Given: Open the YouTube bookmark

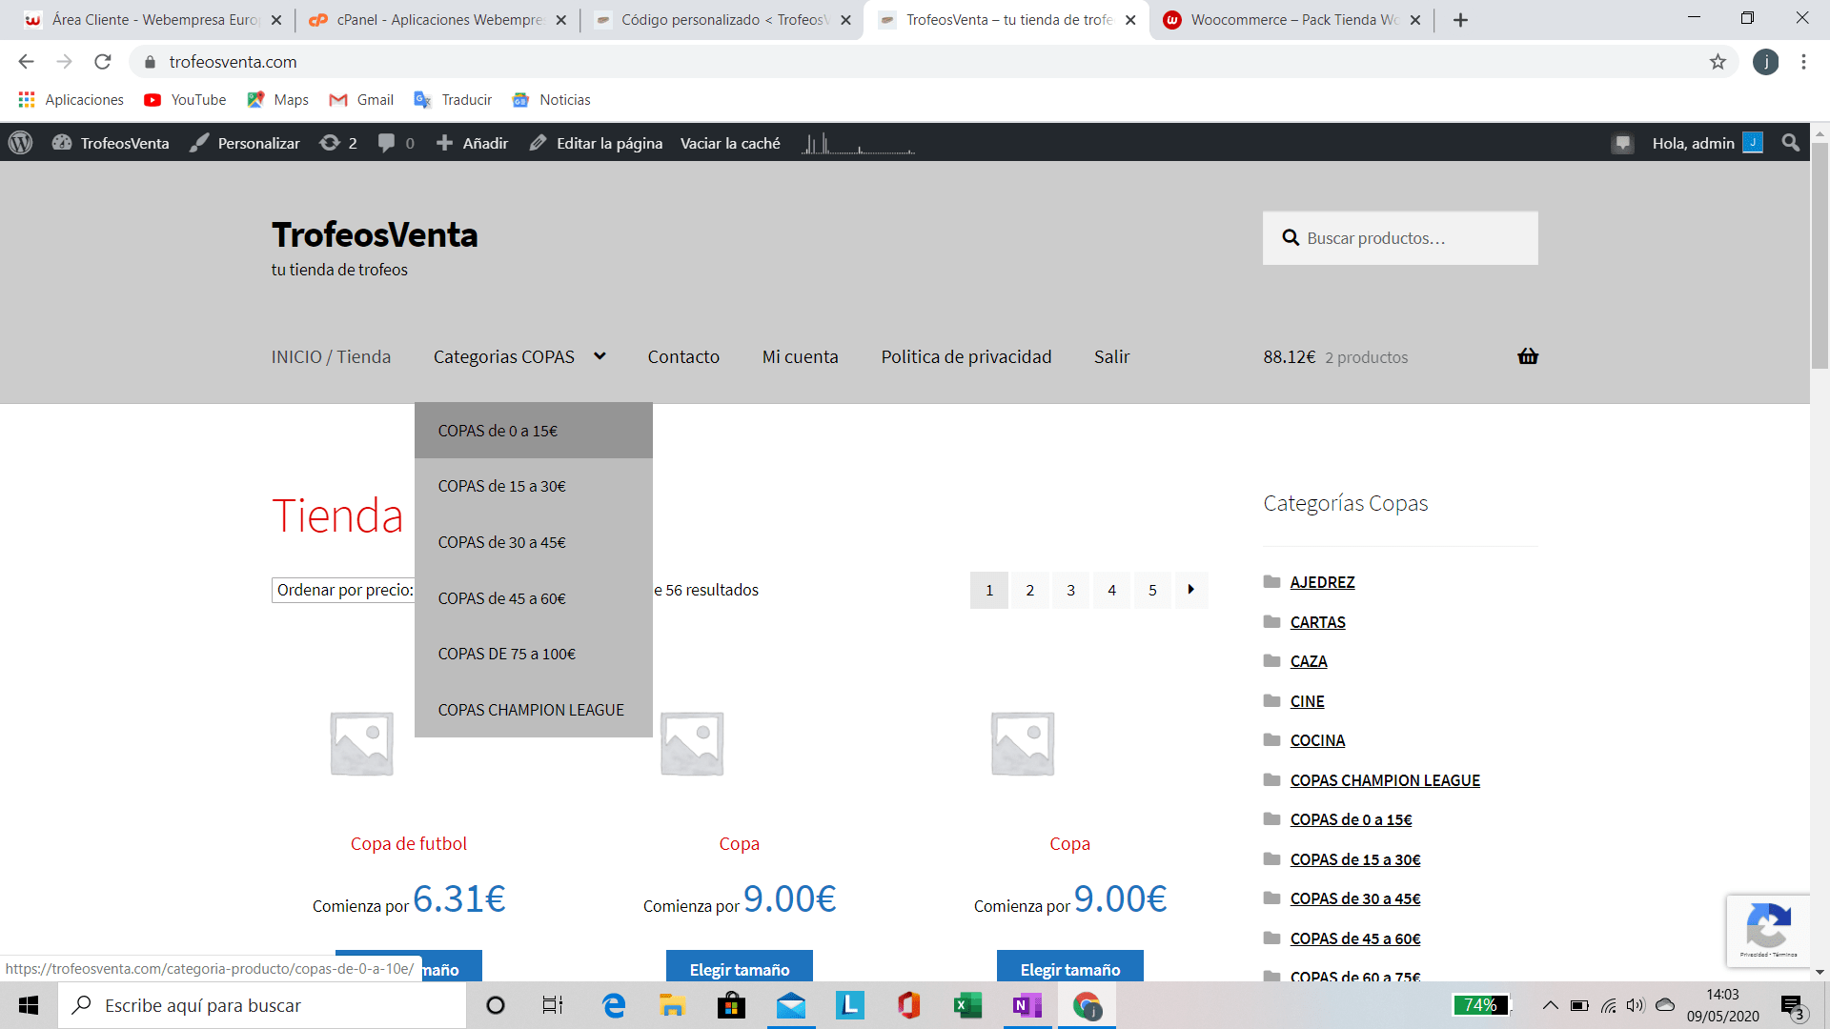Looking at the screenshot, I should [x=185, y=99].
